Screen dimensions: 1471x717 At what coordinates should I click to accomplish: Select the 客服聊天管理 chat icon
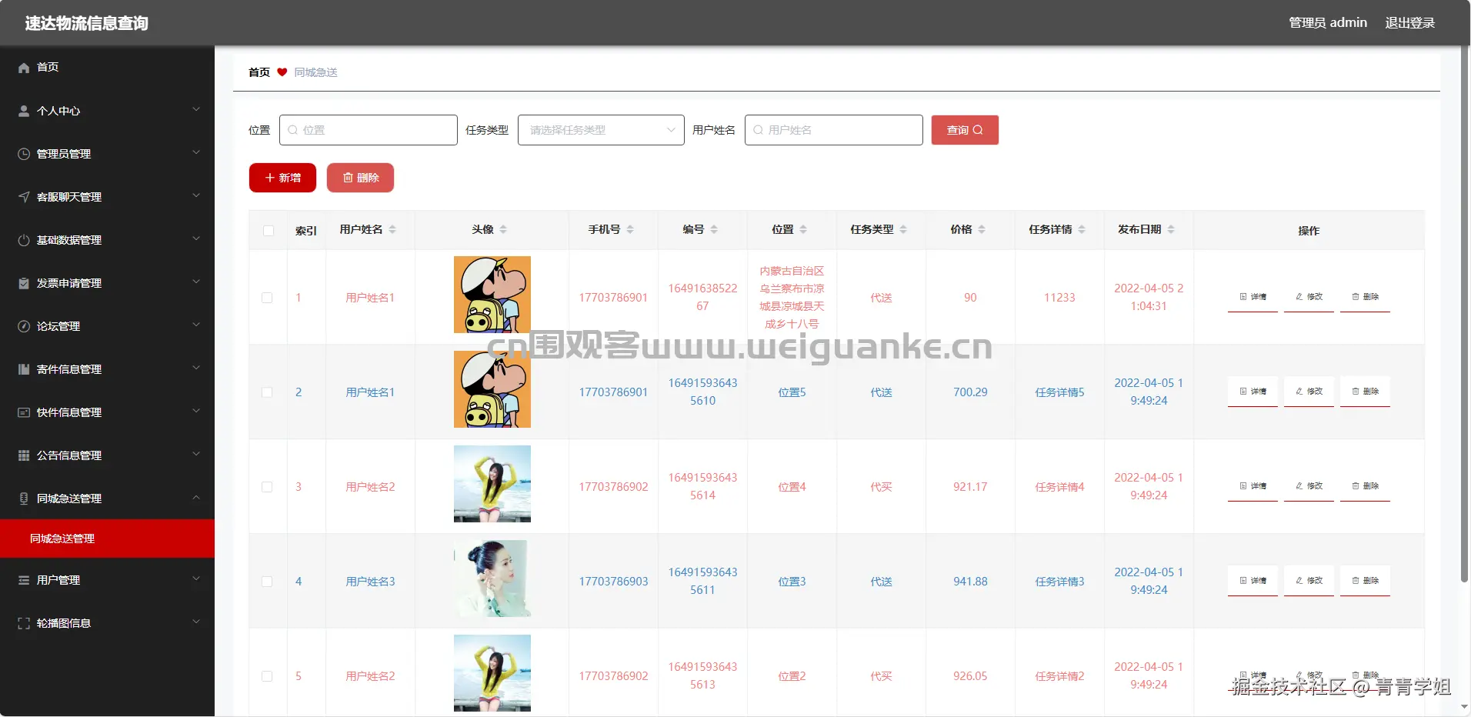pos(24,197)
